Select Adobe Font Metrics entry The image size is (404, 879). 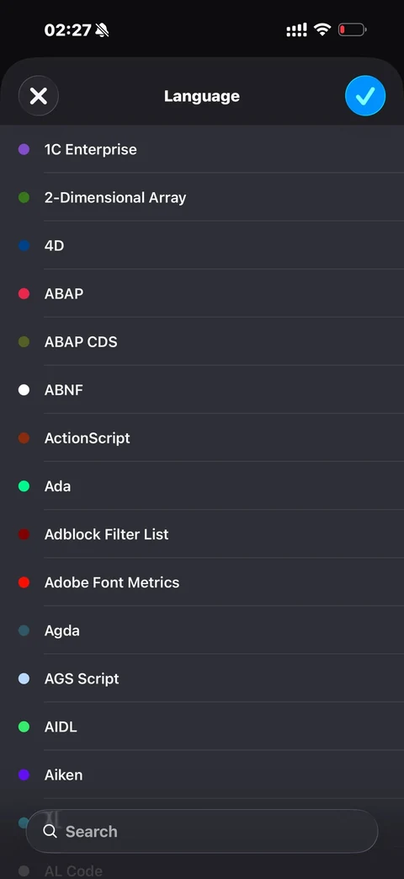[x=202, y=583]
